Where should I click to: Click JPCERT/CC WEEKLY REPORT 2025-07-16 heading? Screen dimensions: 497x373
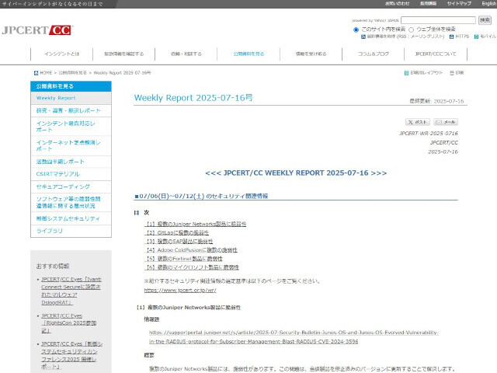point(296,173)
